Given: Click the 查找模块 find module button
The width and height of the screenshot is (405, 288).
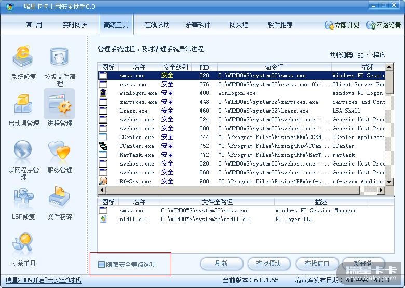Looking at the screenshot, I should pyautogui.click(x=268, y=264).
